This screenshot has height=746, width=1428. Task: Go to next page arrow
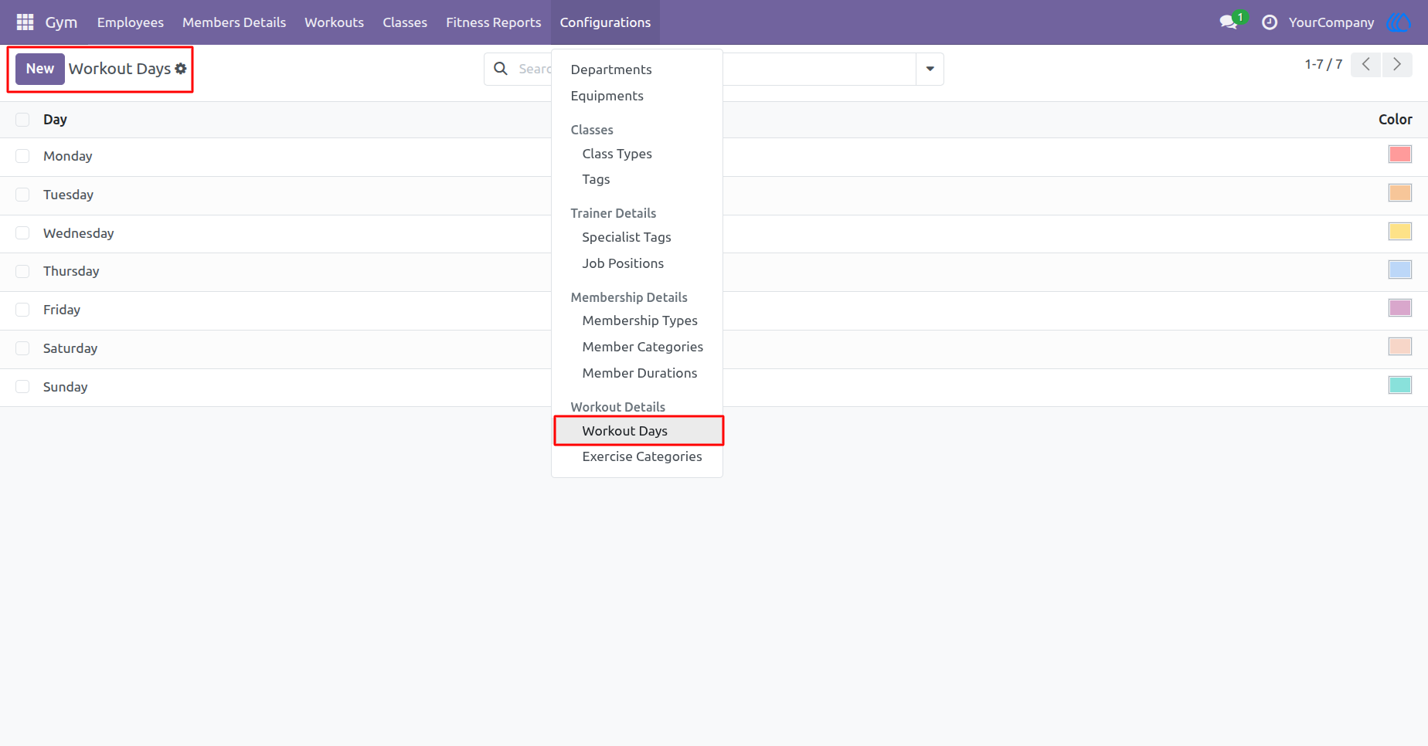1397,65
